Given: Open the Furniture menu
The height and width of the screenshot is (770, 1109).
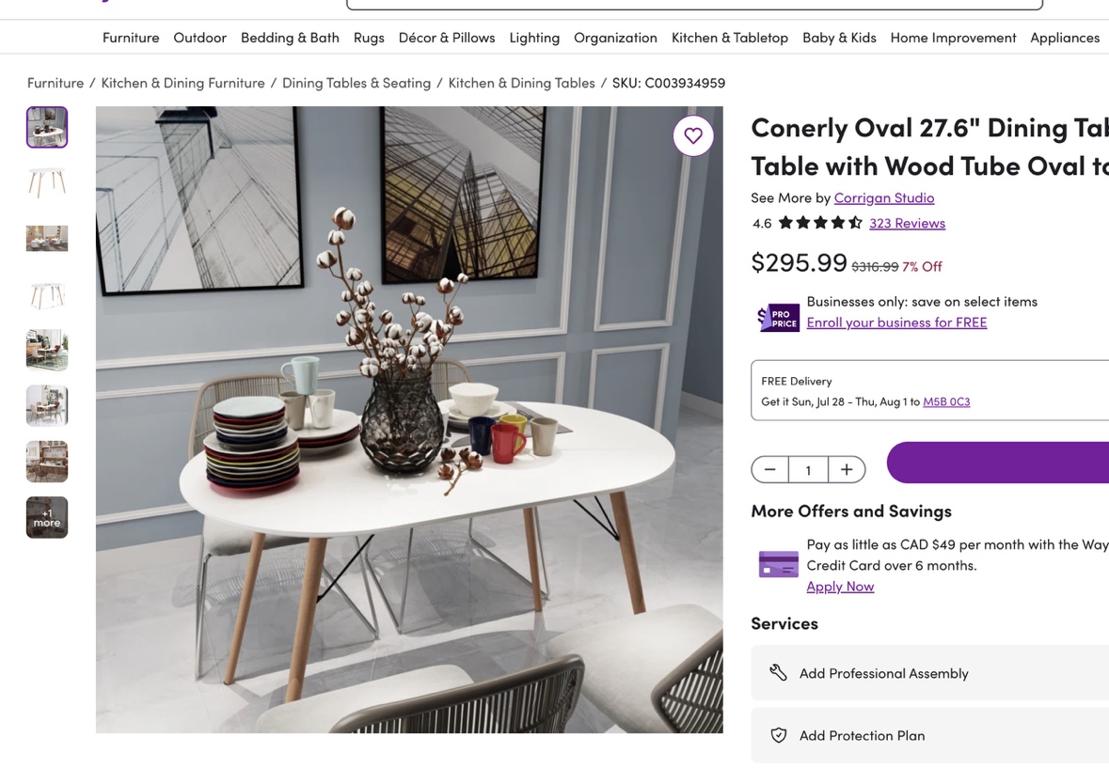Looking at the screenshot, I should (131, 38).
